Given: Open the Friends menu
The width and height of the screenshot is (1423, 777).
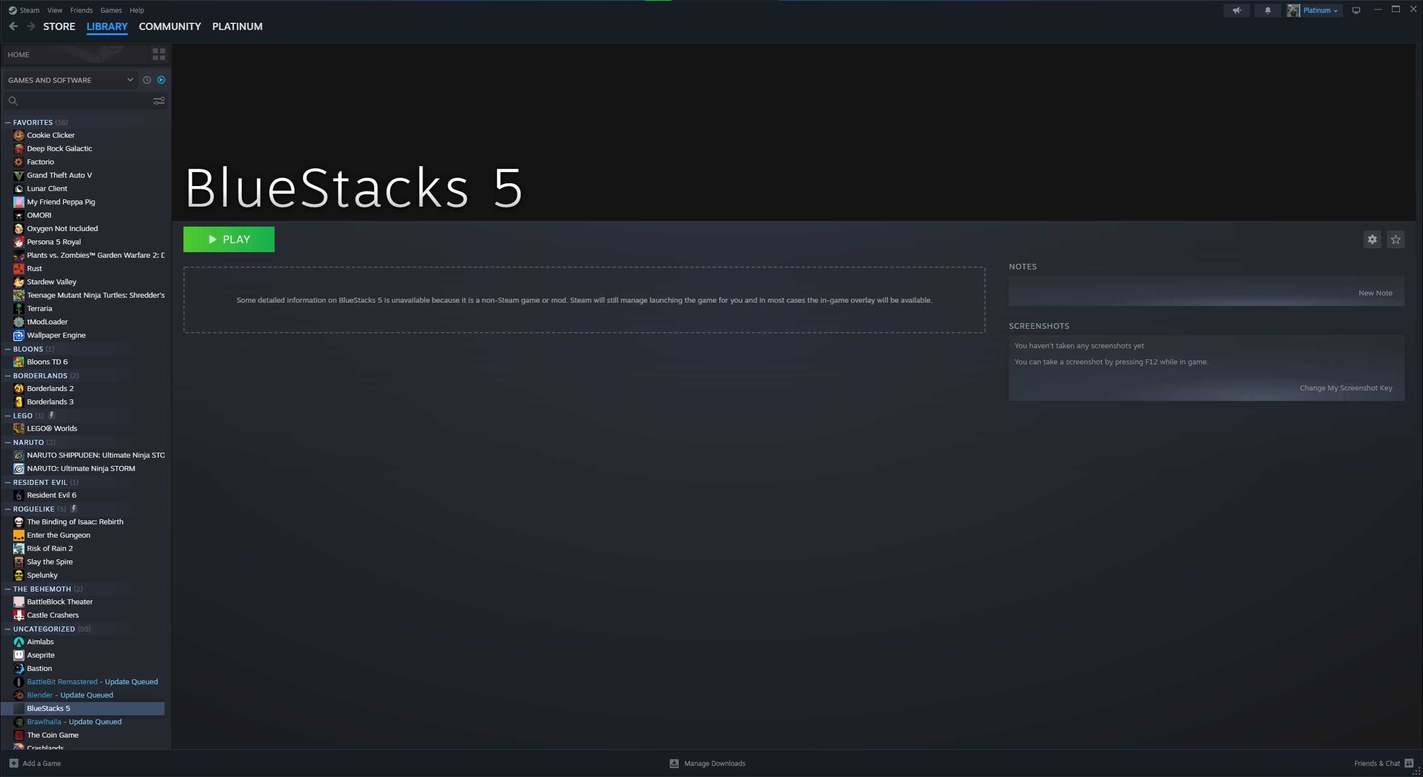Looking at the screenshot, I should tap(81, 10).
